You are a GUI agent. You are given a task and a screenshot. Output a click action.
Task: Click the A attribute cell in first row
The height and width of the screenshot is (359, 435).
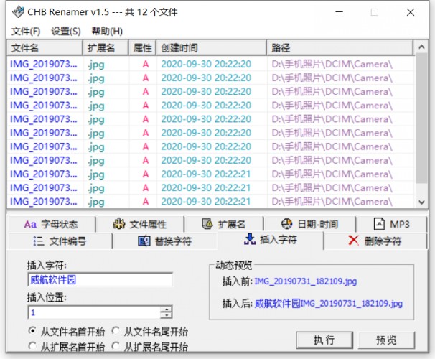[146, 65]
